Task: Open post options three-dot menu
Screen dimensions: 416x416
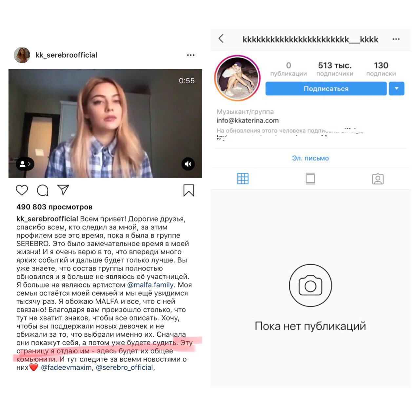Action: click(191, 55)
